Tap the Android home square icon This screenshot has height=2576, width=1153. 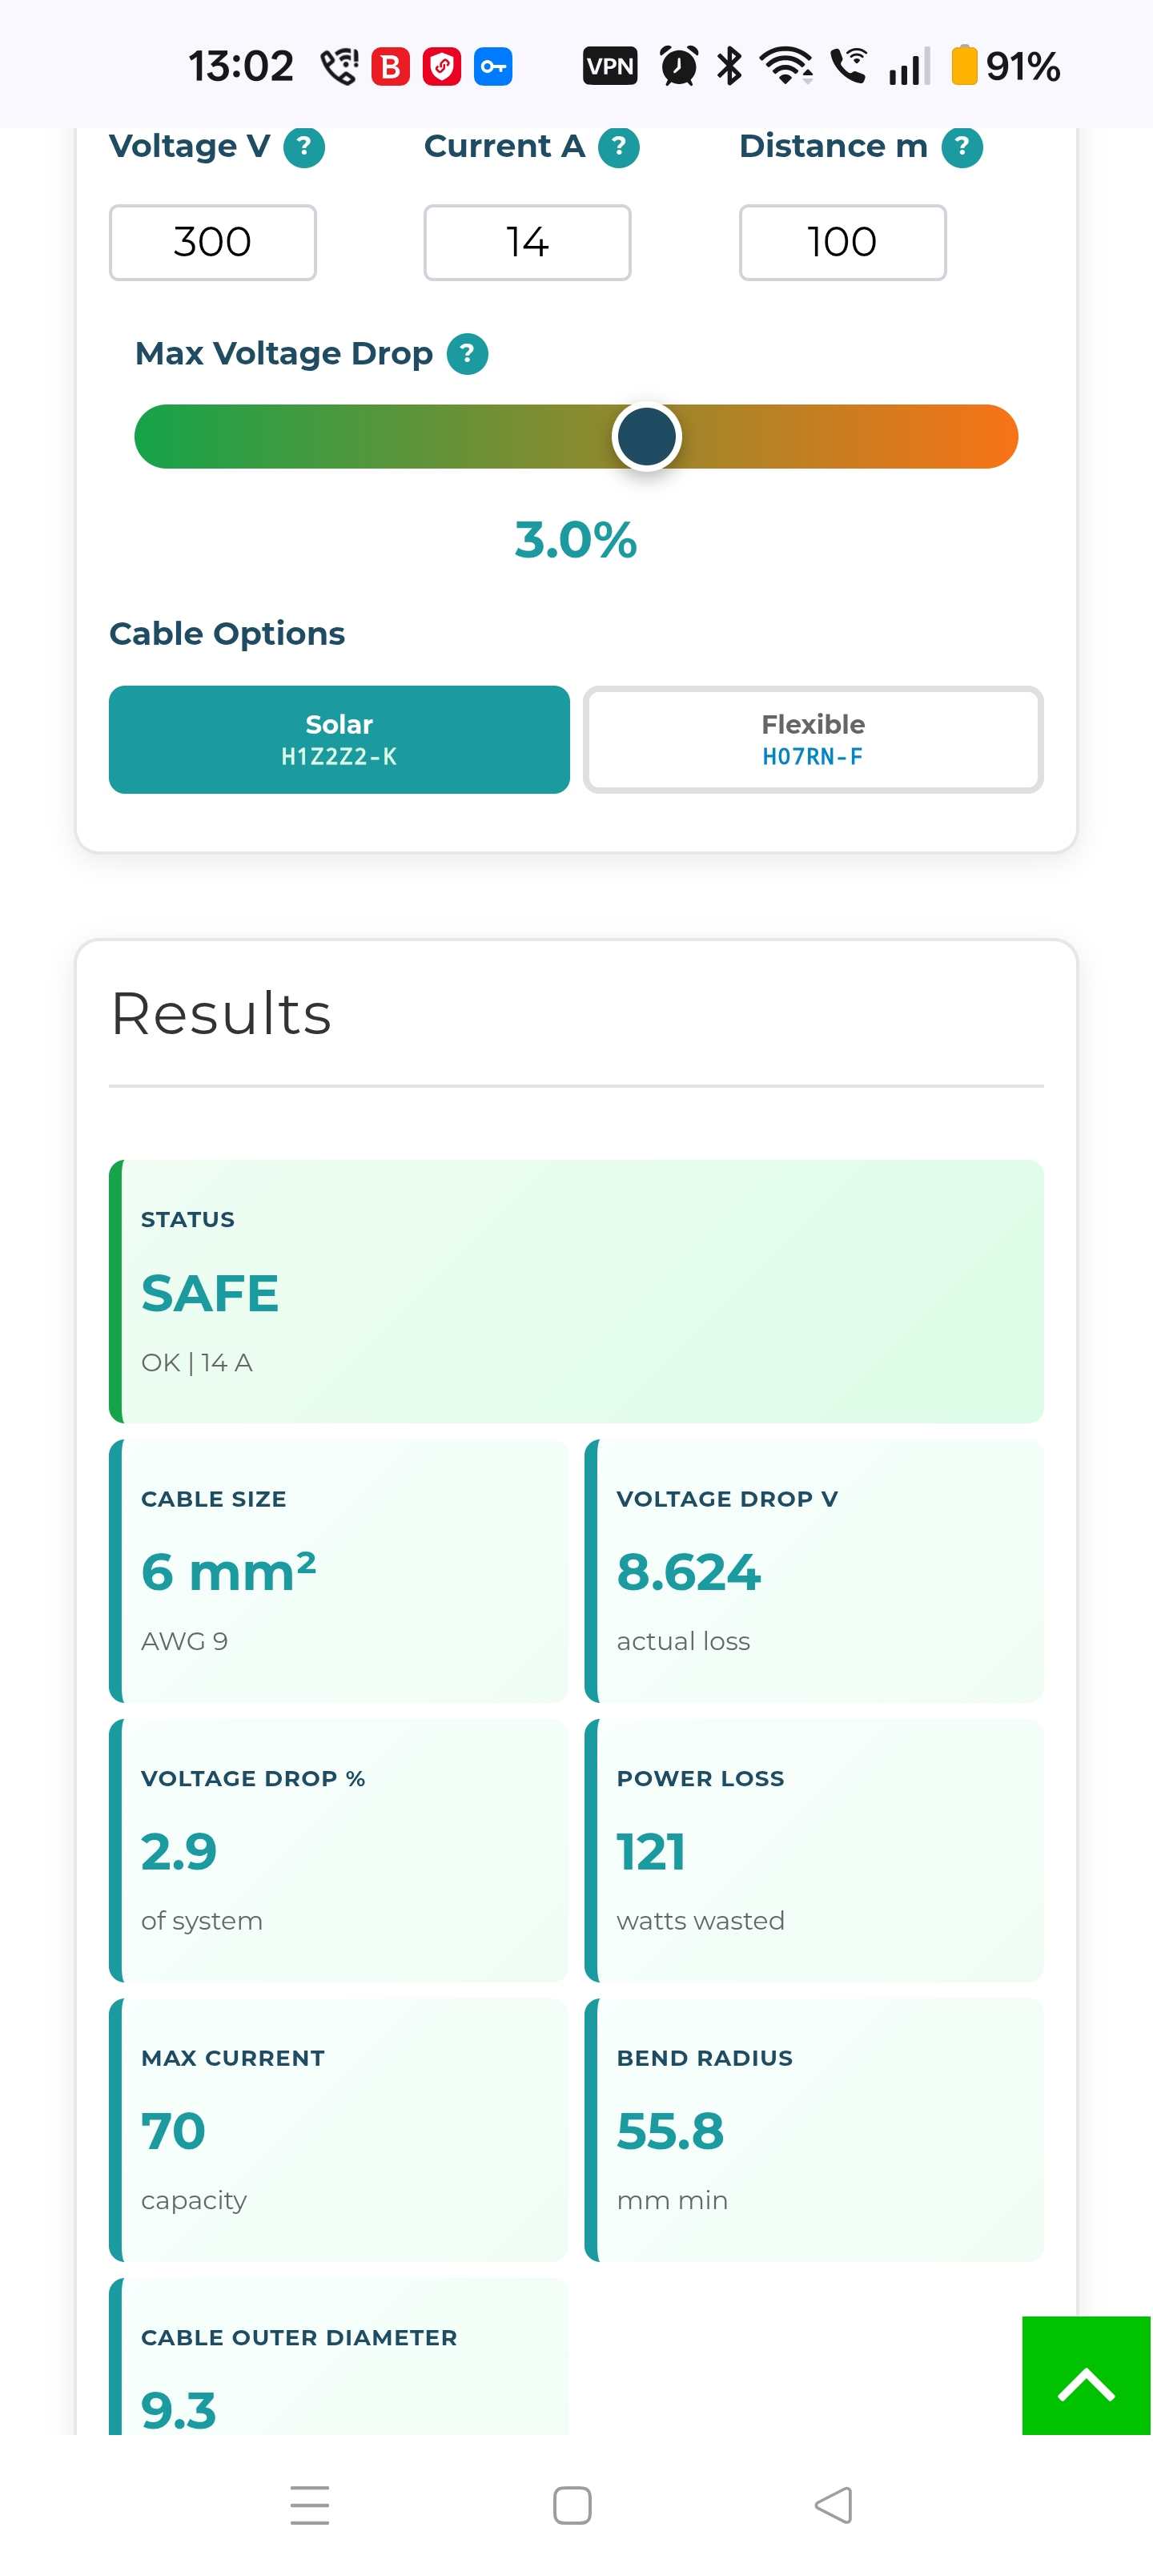(x=572, y=2505)
